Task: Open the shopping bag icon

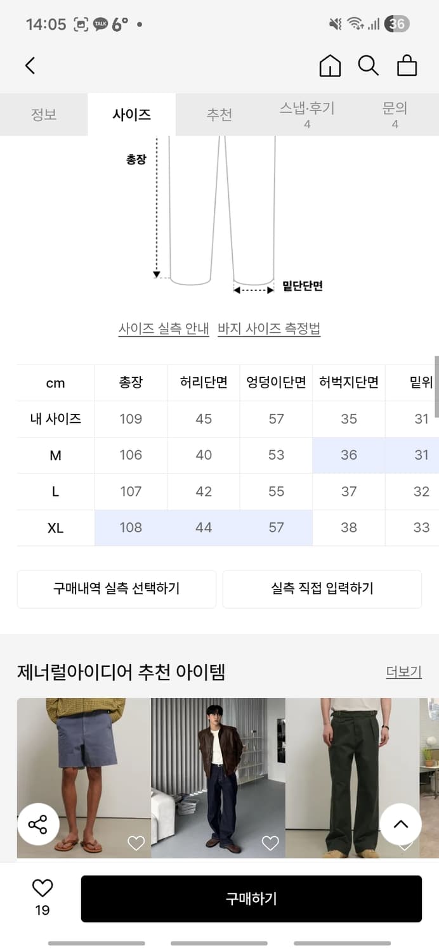Action: pyautogui.click(x=407, y=65)
